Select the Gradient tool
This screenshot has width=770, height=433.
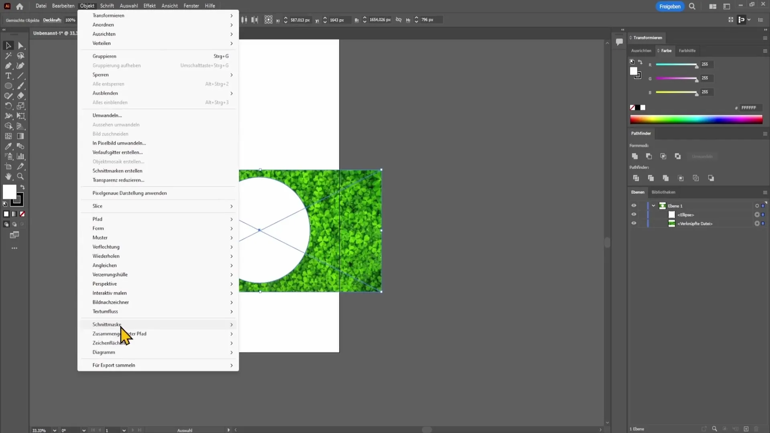tap(21, 136)
